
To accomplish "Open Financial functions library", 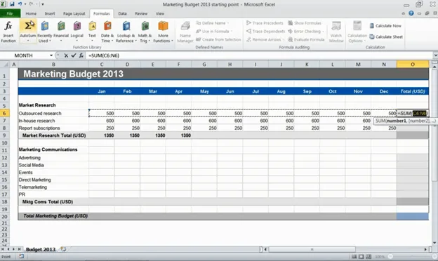I will tap(61, 32).
